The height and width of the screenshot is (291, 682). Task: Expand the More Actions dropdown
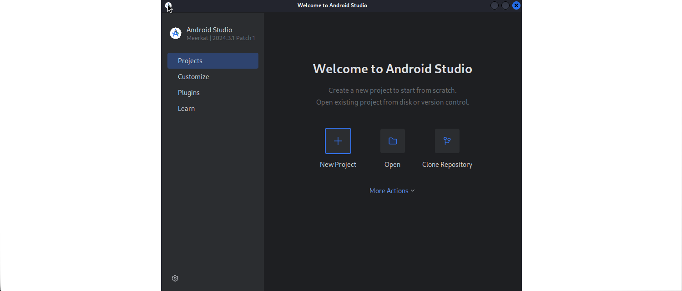(x=392, y=191)
